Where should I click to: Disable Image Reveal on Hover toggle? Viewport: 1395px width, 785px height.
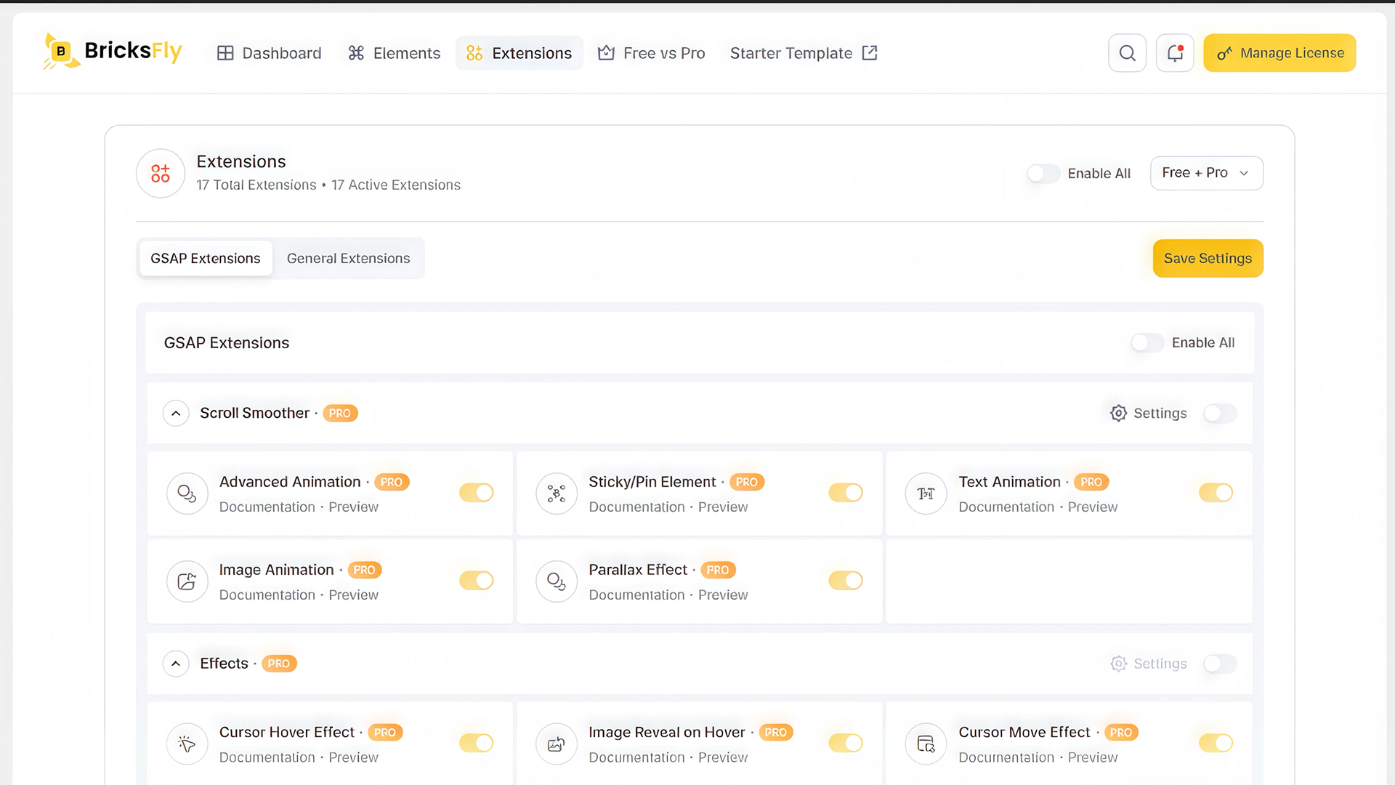pos(846,743)
